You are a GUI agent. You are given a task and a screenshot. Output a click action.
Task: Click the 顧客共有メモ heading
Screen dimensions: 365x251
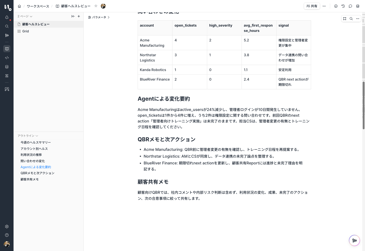tap(153, 182)
